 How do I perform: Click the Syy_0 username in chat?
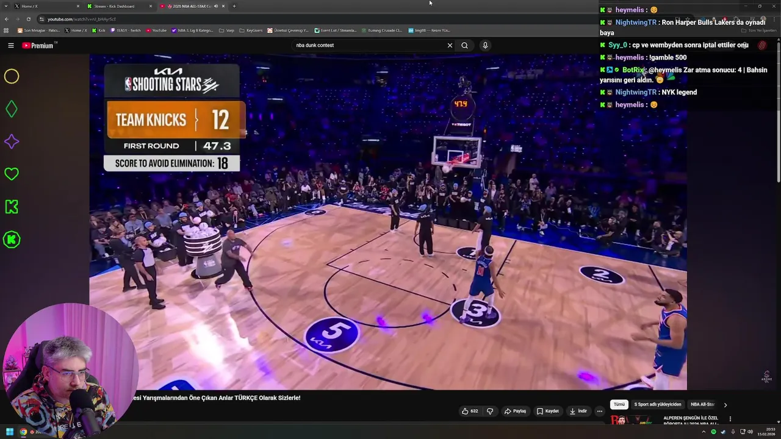click(x=617, y=45)
